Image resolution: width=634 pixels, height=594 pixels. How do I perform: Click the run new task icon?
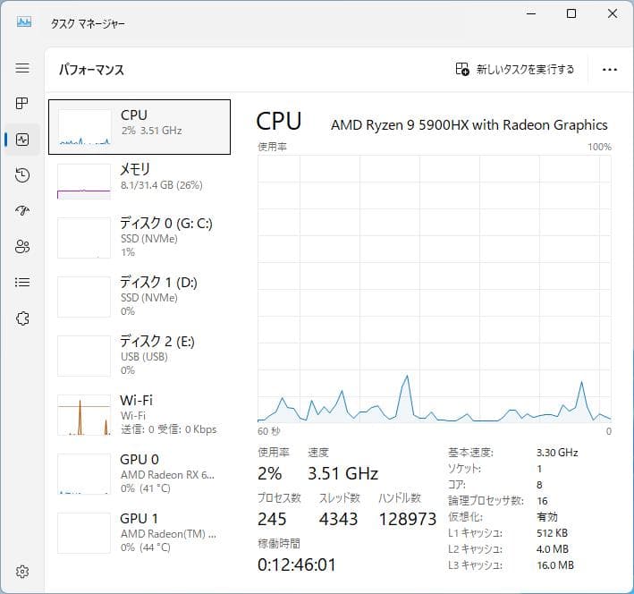click(462, 69)
